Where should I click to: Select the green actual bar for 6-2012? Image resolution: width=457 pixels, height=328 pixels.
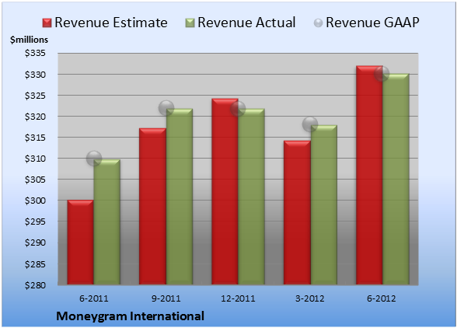[x=396, y=179]
